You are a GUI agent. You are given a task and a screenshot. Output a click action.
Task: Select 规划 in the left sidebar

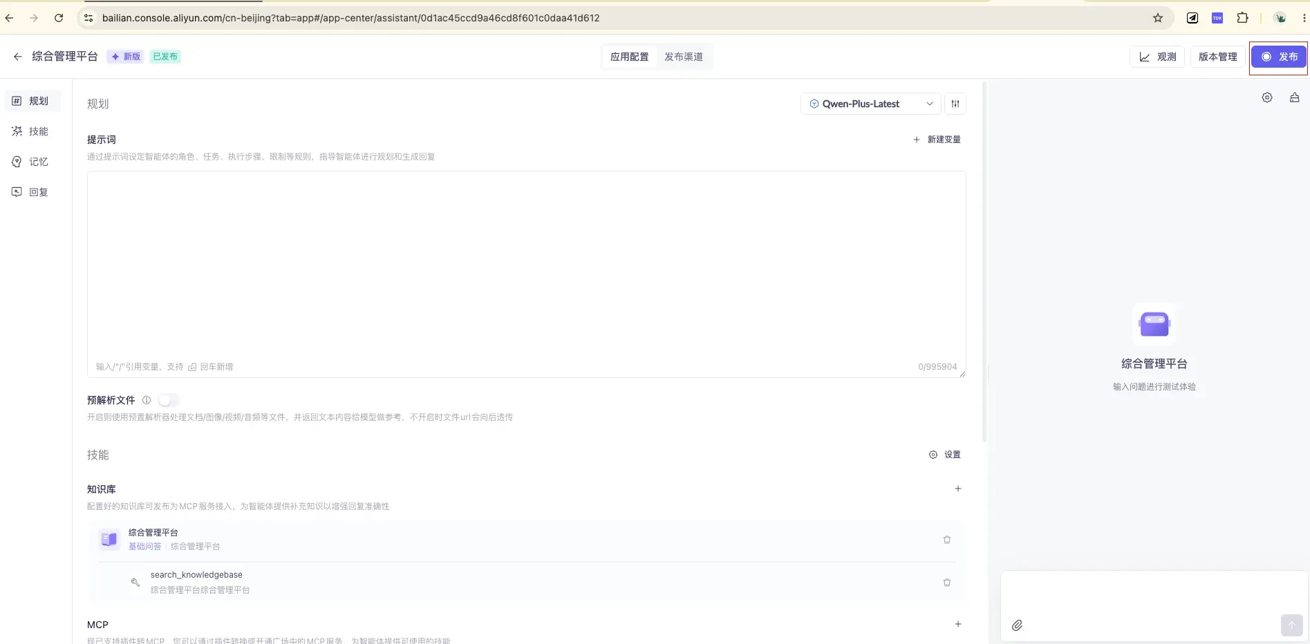(x=32, y=101)
